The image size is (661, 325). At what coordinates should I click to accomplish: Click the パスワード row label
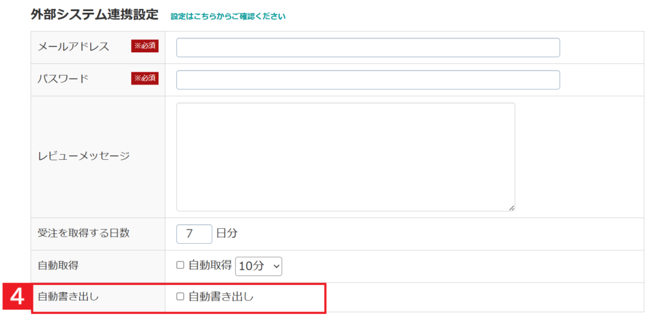coord(63,79)
